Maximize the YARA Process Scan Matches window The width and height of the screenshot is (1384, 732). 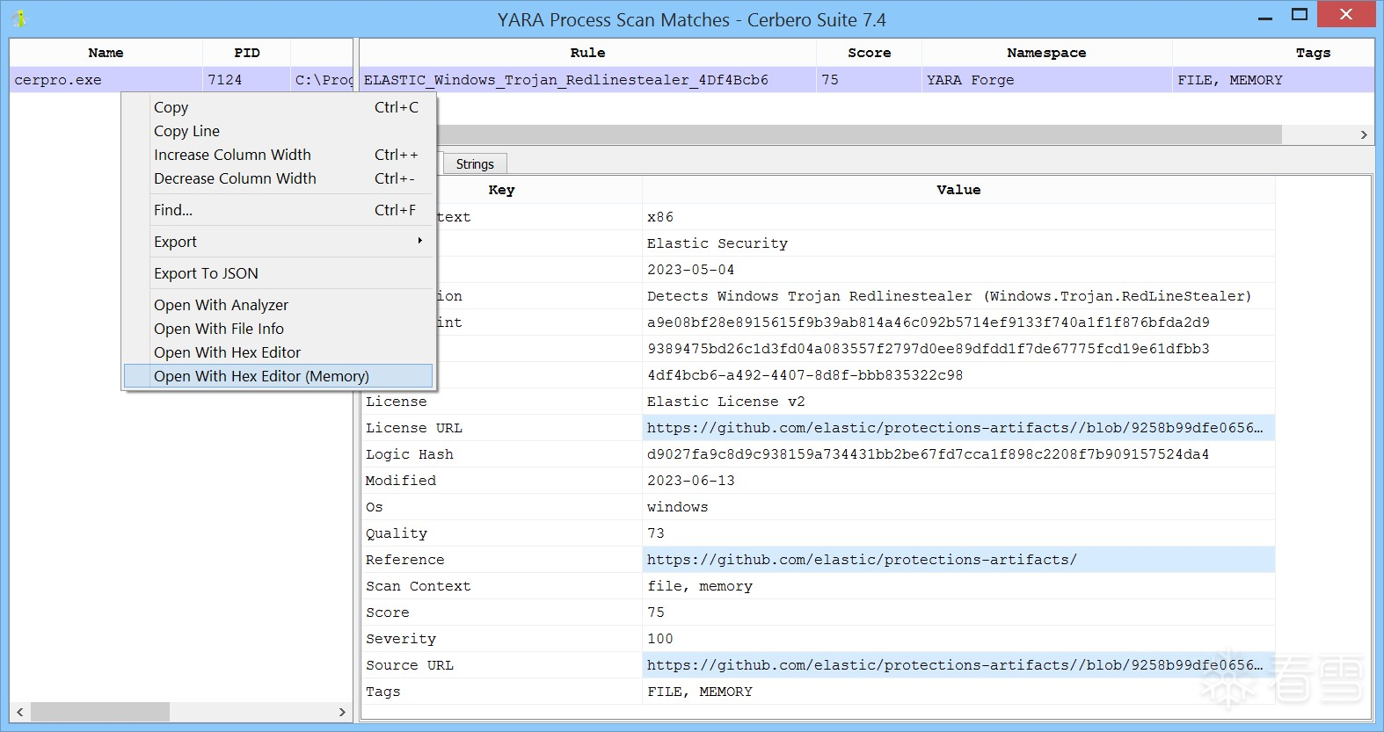coord(1300,16)
